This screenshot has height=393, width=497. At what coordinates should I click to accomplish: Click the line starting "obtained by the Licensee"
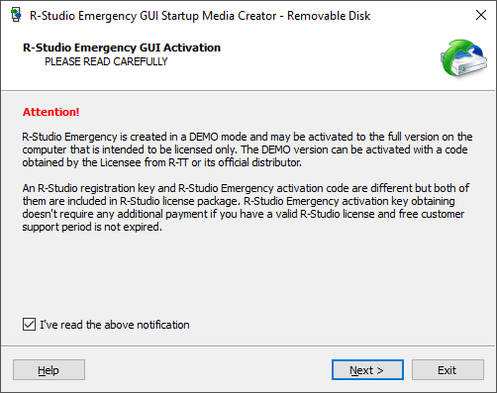pos(161,162)
